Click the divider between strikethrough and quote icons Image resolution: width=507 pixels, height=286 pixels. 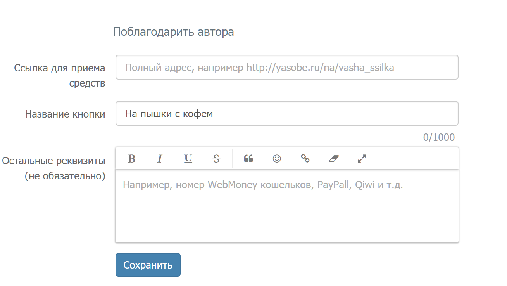[232, 159]
